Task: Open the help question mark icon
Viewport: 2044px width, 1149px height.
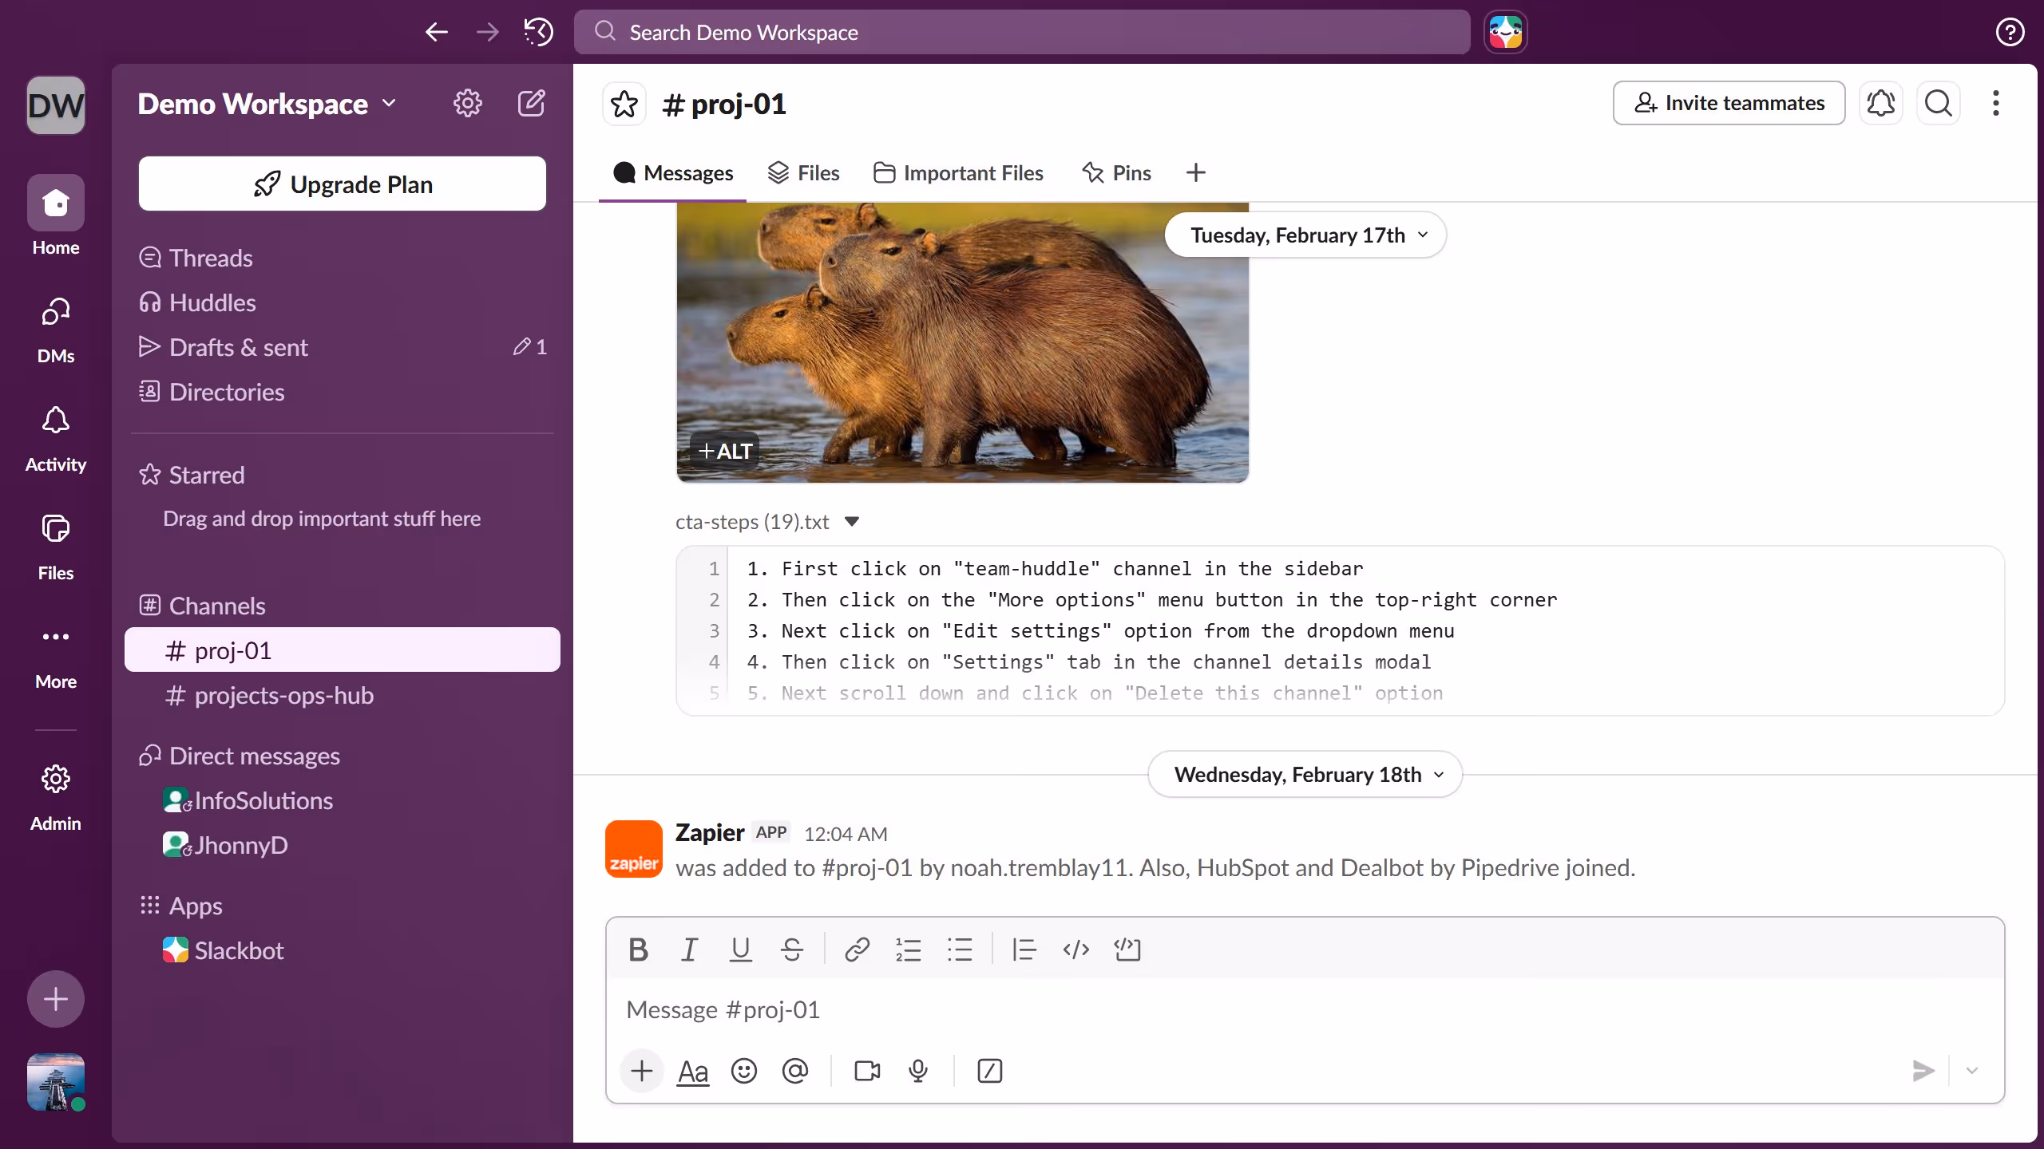Action: [2009, 32]
